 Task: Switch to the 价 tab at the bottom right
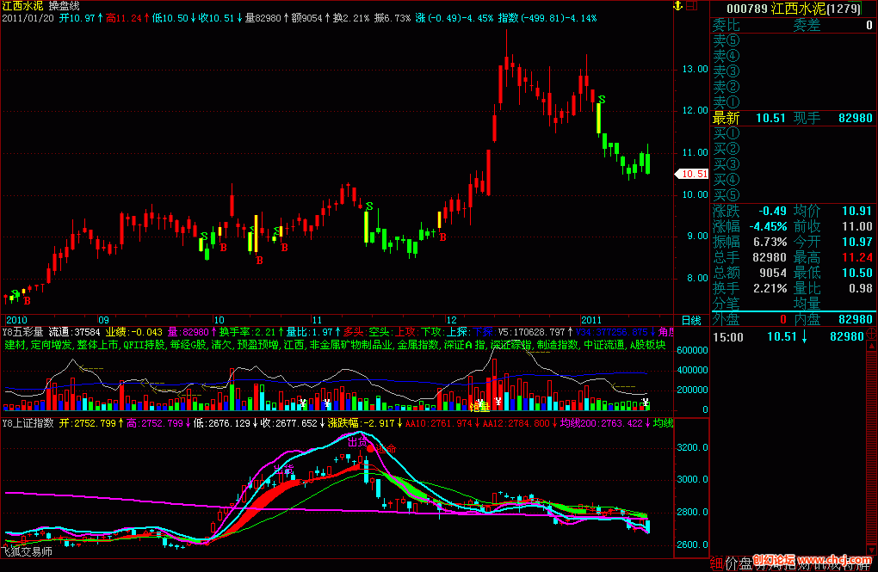[732, 563]
